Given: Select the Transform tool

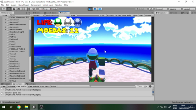Looking at the screenshot, I should [x=28, y=9].
